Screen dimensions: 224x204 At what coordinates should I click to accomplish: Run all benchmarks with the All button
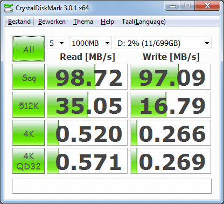click(x=29, y=49)
